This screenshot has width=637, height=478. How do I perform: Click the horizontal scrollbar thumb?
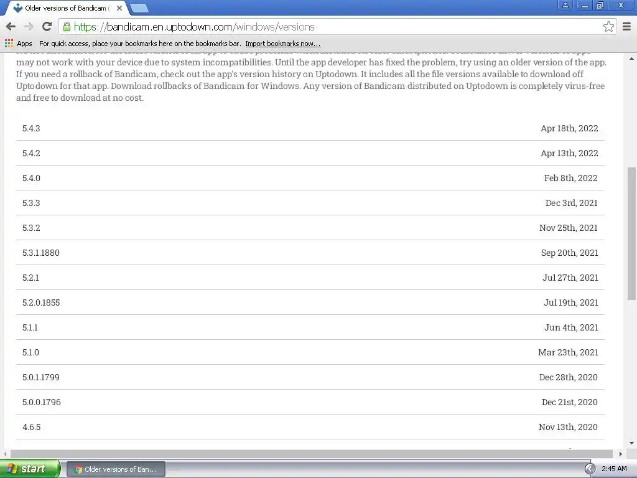pyautogui.click(x=312, y=454)
